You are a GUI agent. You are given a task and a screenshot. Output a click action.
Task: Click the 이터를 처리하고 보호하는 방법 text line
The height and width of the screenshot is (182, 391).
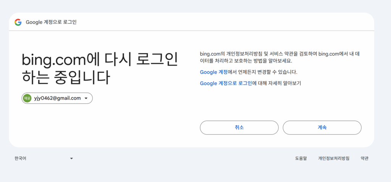246,61
